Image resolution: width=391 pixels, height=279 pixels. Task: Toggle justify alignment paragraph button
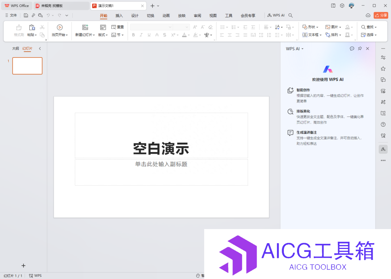point(245,35)
